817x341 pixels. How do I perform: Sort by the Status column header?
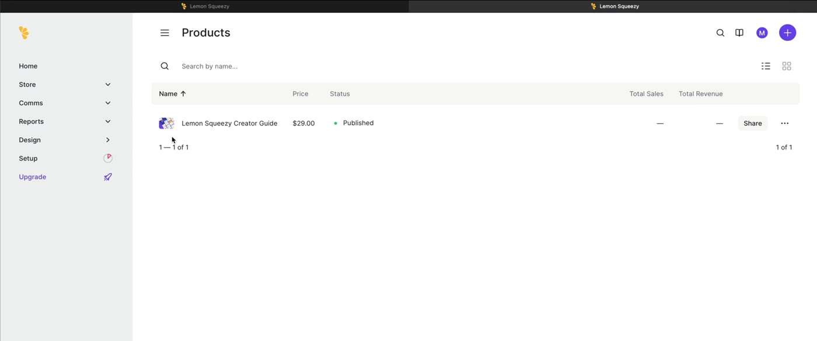(340, 93)
